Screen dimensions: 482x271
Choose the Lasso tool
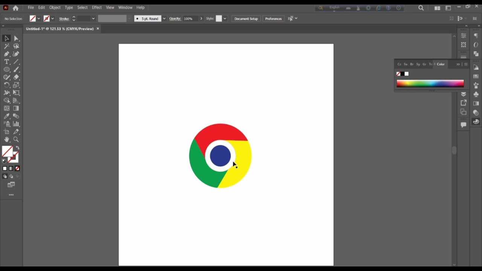click(16, 46)
